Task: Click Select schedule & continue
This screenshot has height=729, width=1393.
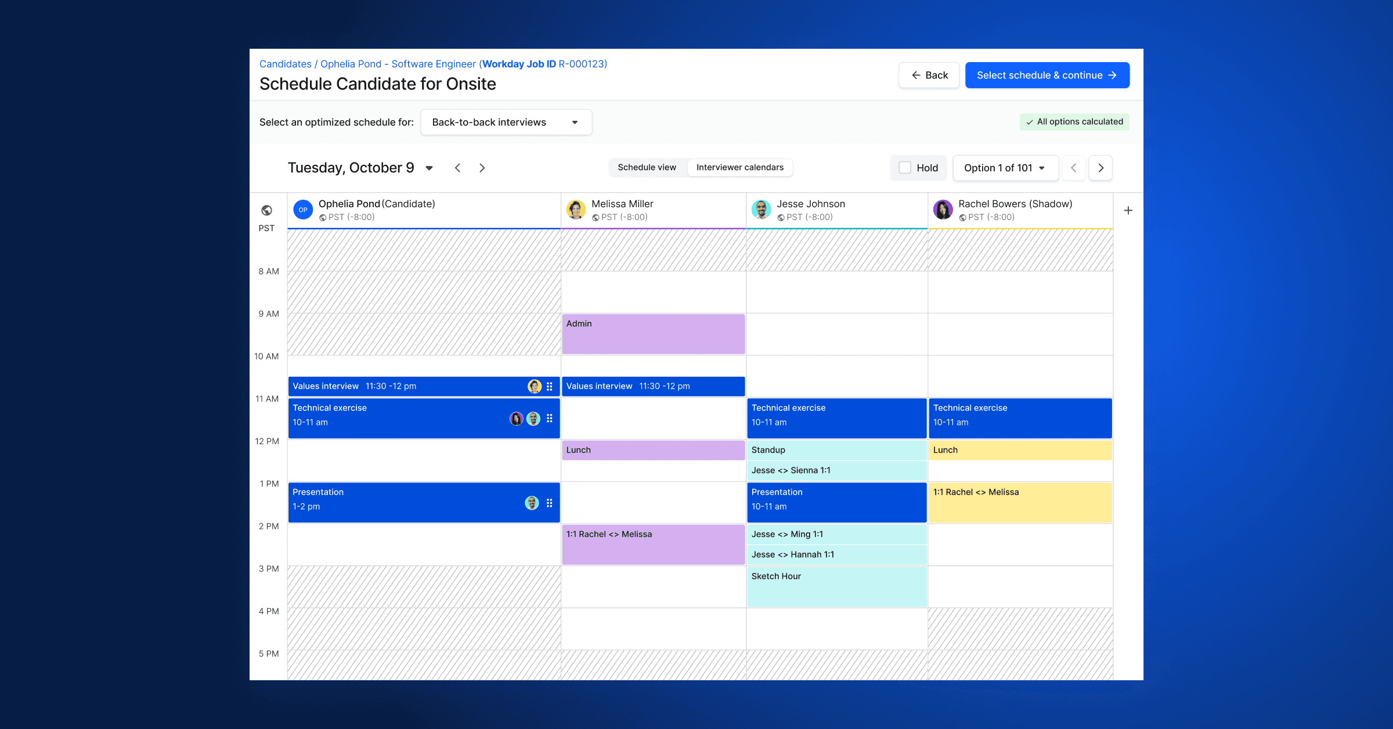Action: (x=1046, y=75)
